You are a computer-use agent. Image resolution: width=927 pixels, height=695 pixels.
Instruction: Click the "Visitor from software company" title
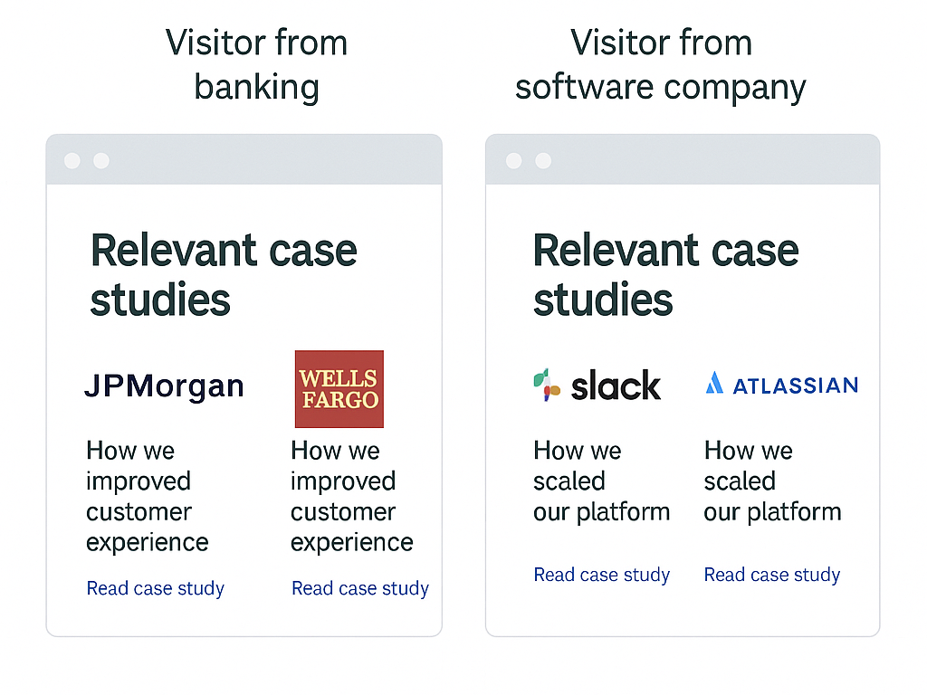pyautogui.click(x=661, y=65)
